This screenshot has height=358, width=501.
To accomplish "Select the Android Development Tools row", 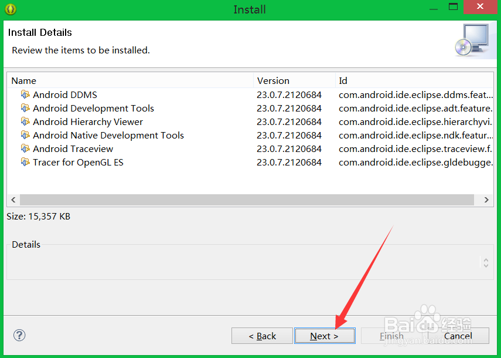I will [x=250, y=108].
